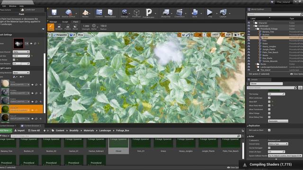Image resolution: width=303 pixels, height=170 pixels.
Task: Adjust the brush texture rotation slider
Action: pyautogui.click(x=21, y=64)
